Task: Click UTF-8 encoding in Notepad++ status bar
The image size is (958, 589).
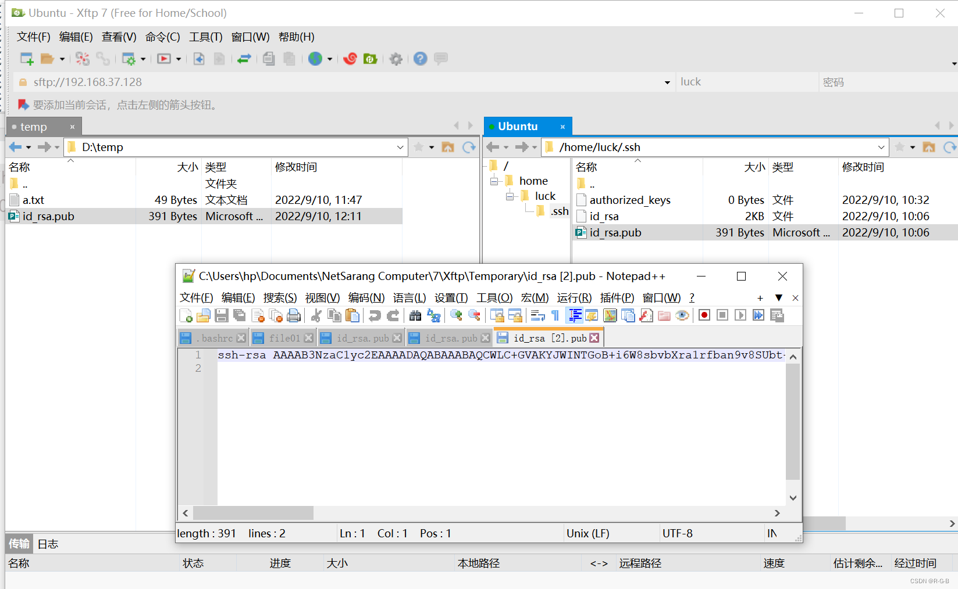Action: pos(678,534)
